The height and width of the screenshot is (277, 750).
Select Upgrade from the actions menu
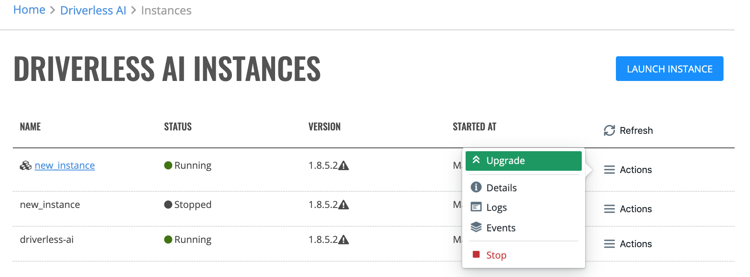pos(523,161)
